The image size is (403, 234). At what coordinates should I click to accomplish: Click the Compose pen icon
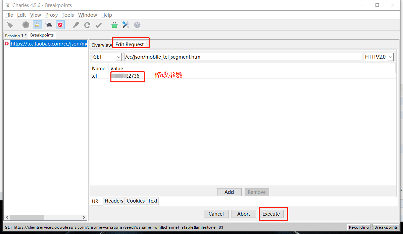(x=76, y=25)
